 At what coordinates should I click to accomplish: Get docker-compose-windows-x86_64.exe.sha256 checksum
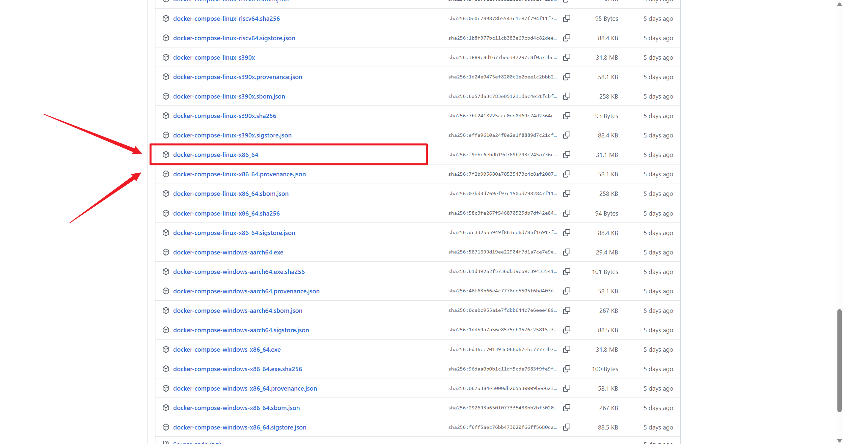click(237, 369)
